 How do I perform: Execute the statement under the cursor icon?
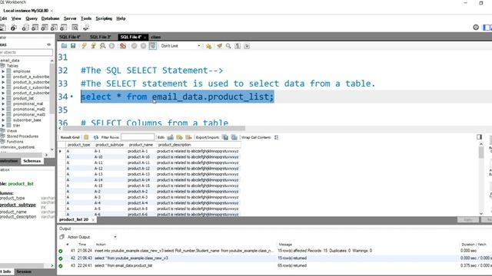point(93,46)
